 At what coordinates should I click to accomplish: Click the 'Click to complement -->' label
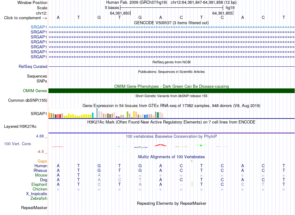(x=25, y=18)
